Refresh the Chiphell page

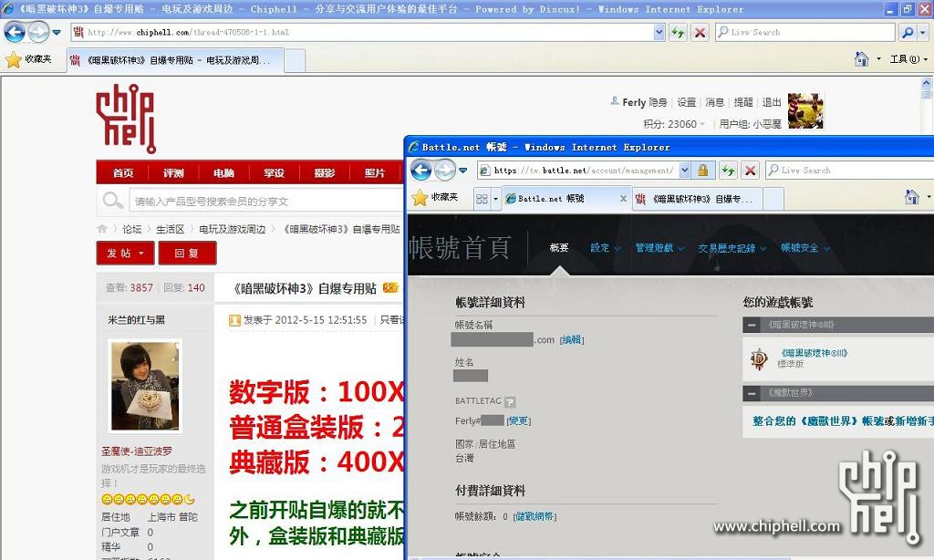tap(678, 32)
